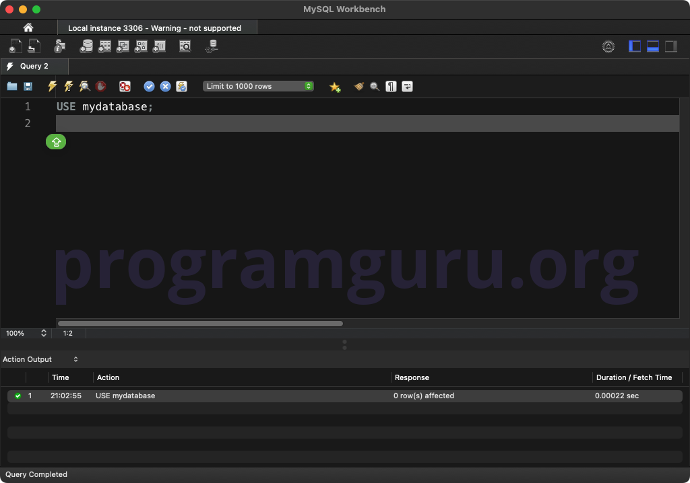Execute statement under cursor icon

click(68, 86)
